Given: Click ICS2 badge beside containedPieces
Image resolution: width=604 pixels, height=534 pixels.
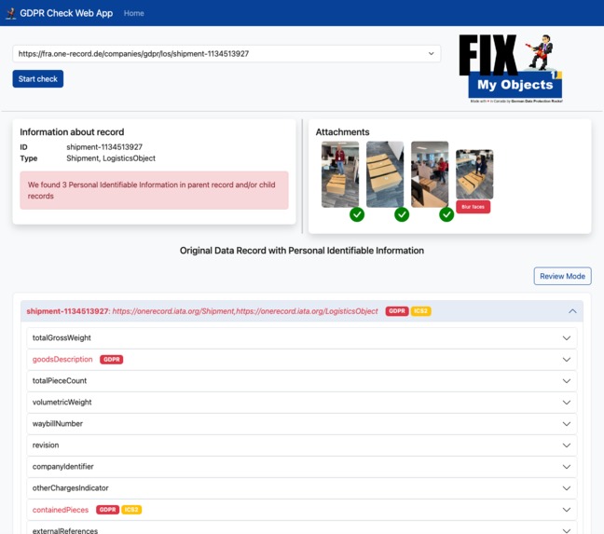Looking at the screenshot, I should tap(131, 510).
